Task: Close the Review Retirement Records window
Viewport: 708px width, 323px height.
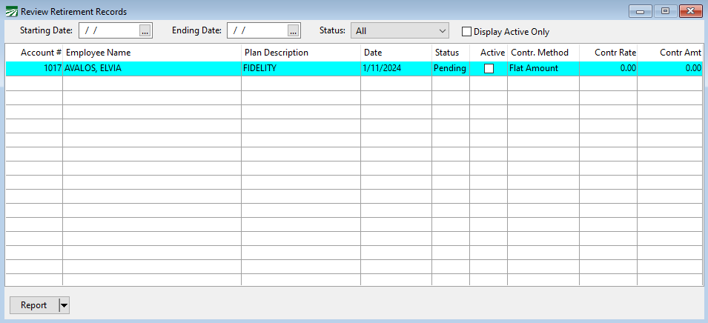Action: (x=691, y=11)
